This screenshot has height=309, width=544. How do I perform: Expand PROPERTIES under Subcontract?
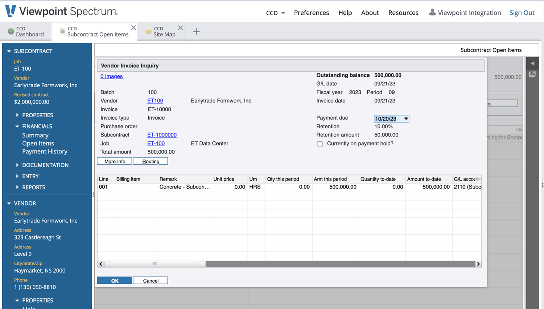point(17,115)
